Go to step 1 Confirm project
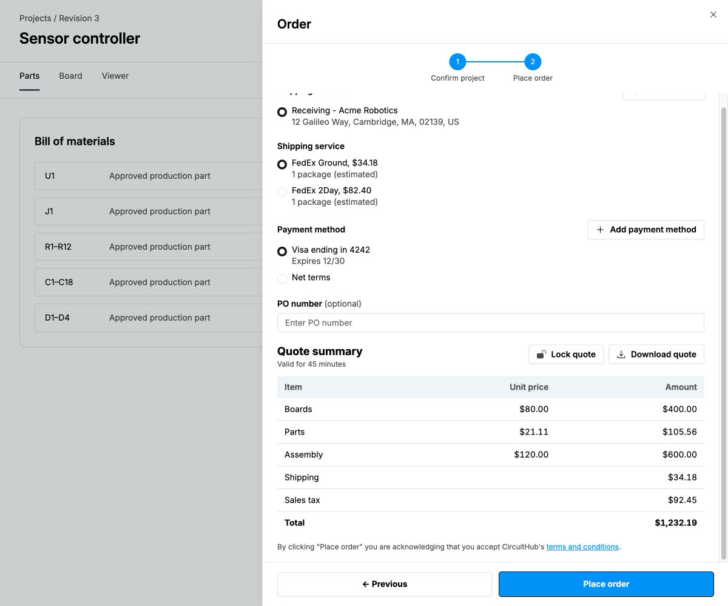The image size is (728, 606). tap(457, 62)
